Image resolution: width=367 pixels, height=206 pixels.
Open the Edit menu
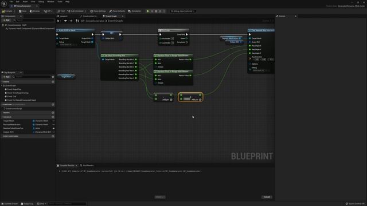tap(18, 2)
